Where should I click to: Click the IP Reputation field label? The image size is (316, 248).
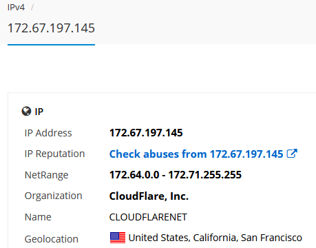click(54, 154)
